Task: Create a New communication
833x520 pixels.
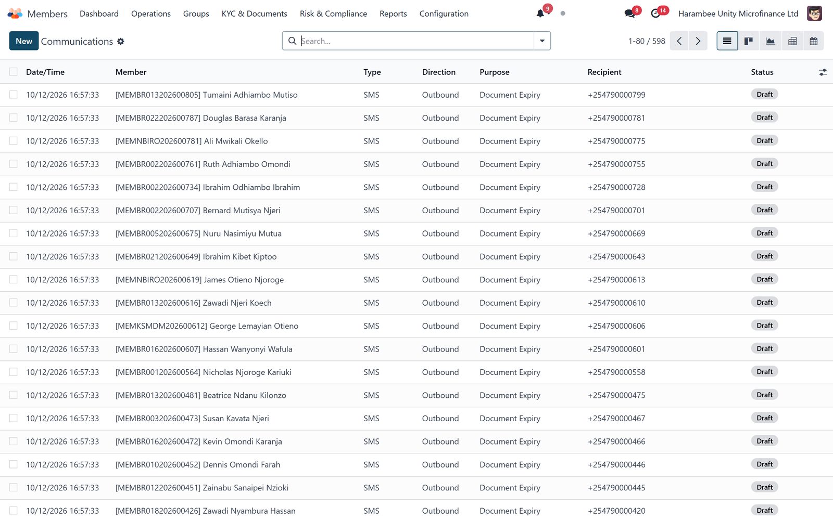Action: [24, 41]
